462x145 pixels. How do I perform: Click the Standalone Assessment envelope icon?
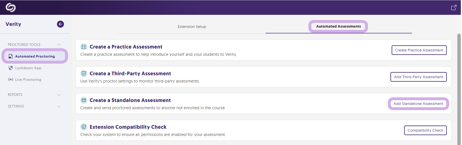[84, 100]
